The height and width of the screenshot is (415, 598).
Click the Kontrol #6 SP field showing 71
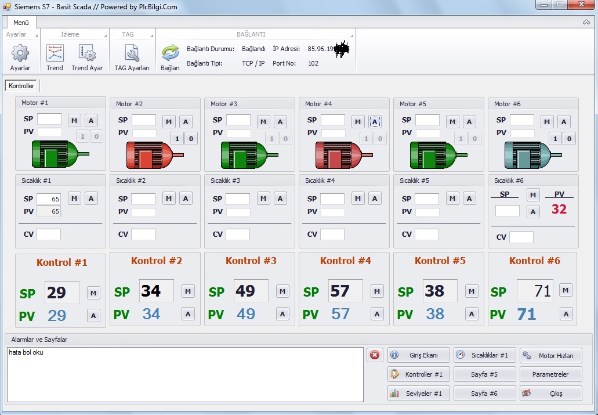[x=535, y=291]
